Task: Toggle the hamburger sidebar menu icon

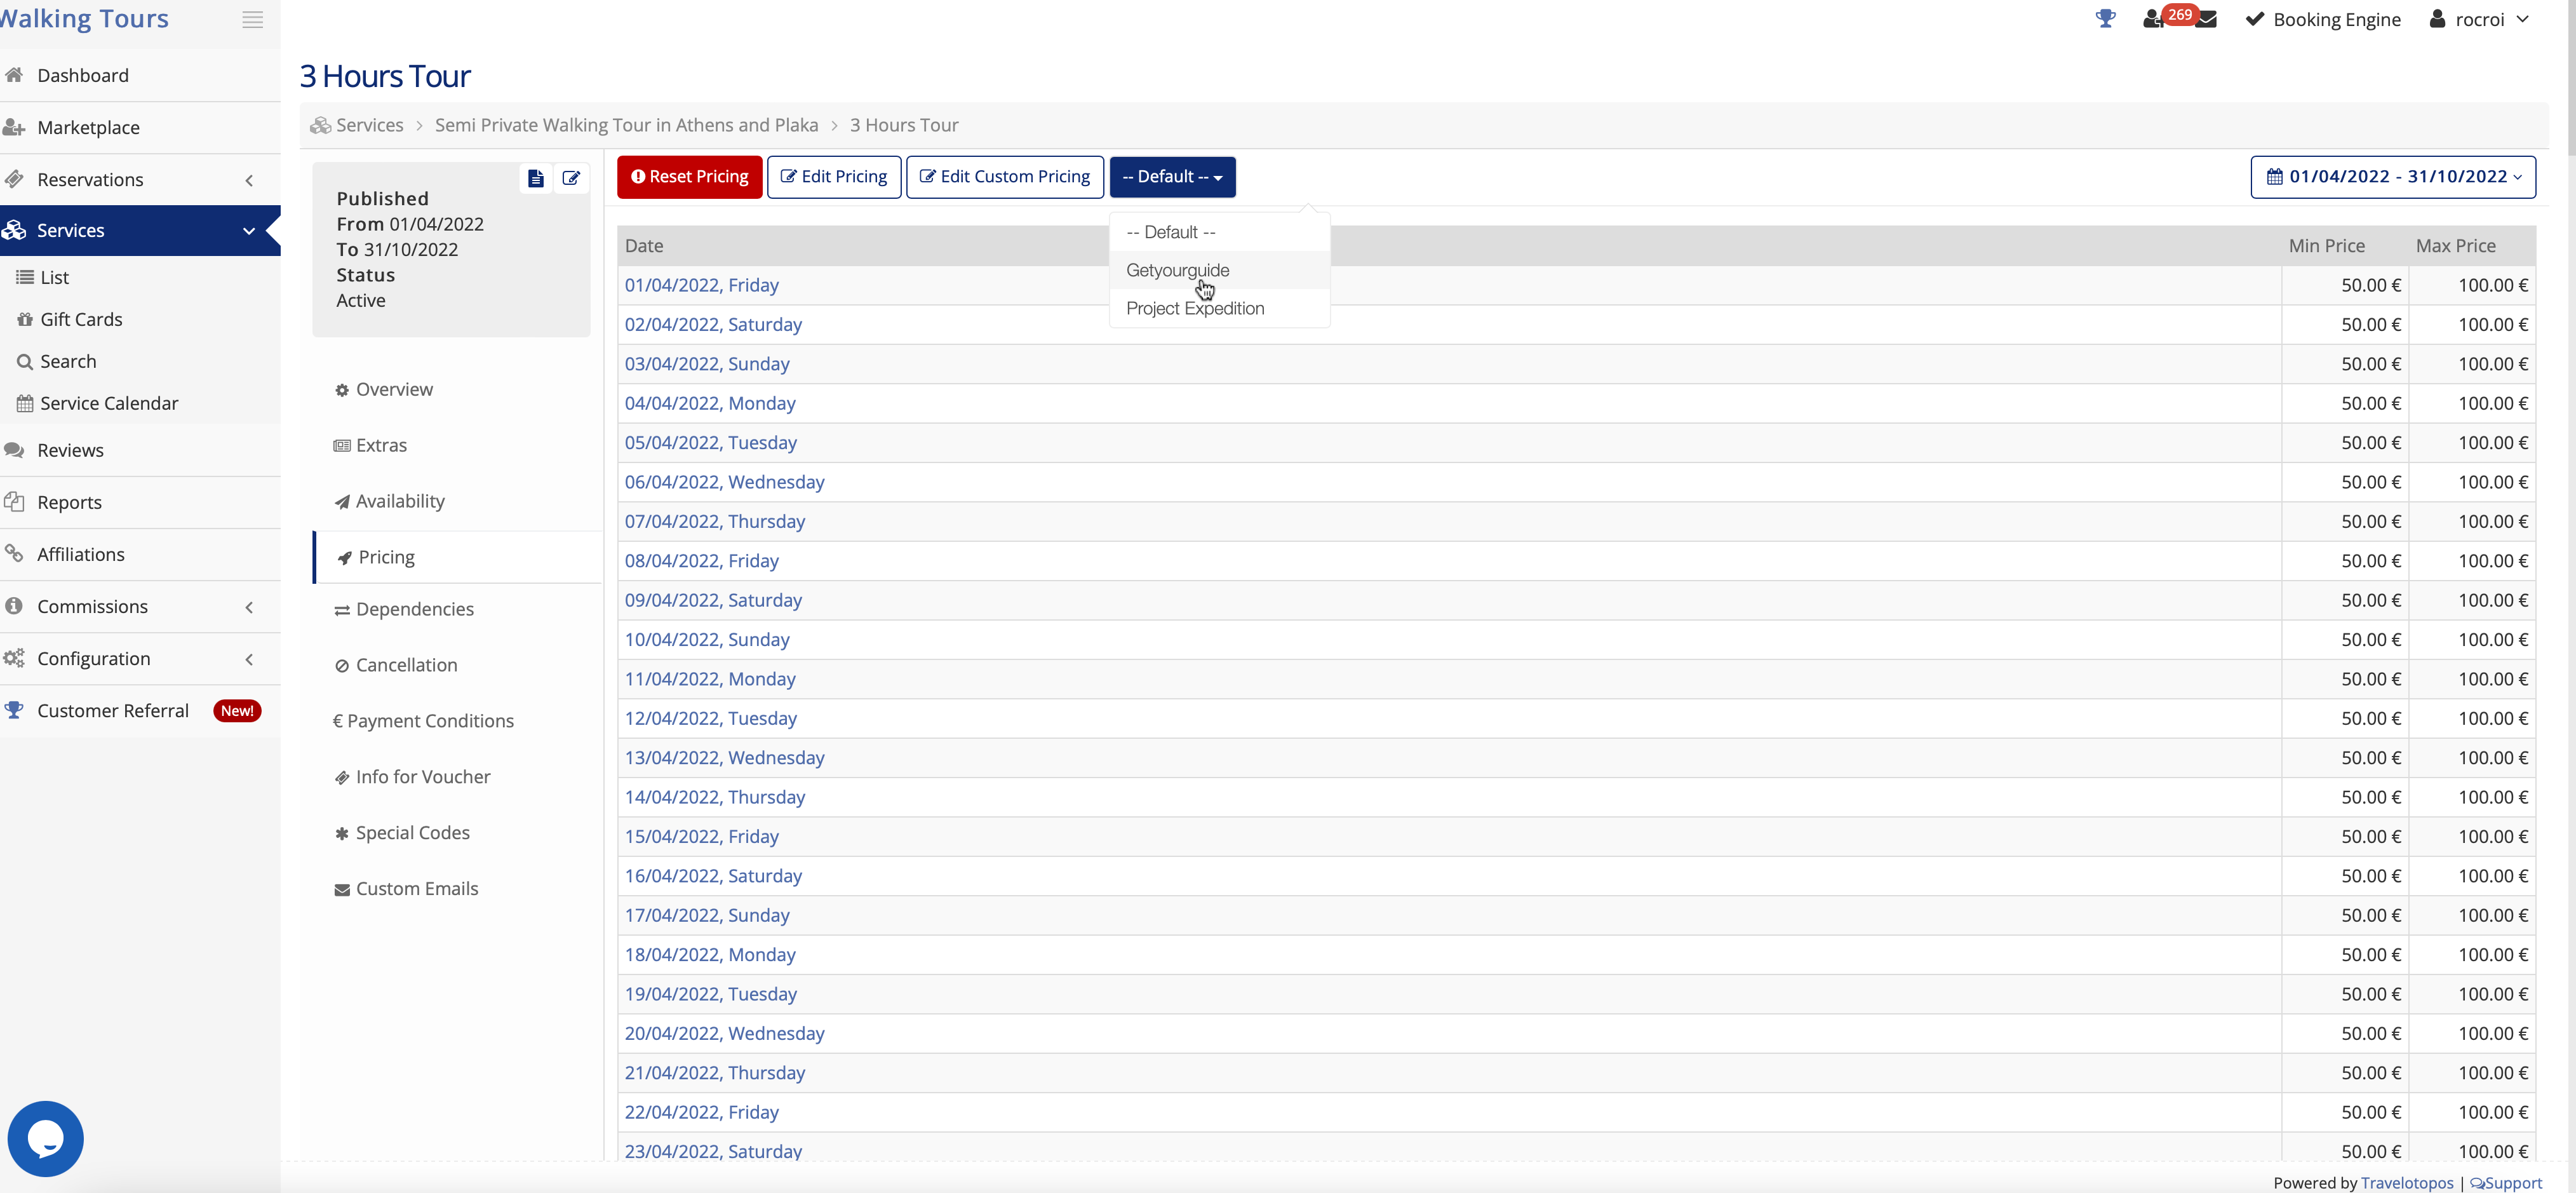Action: coord(252,20)
